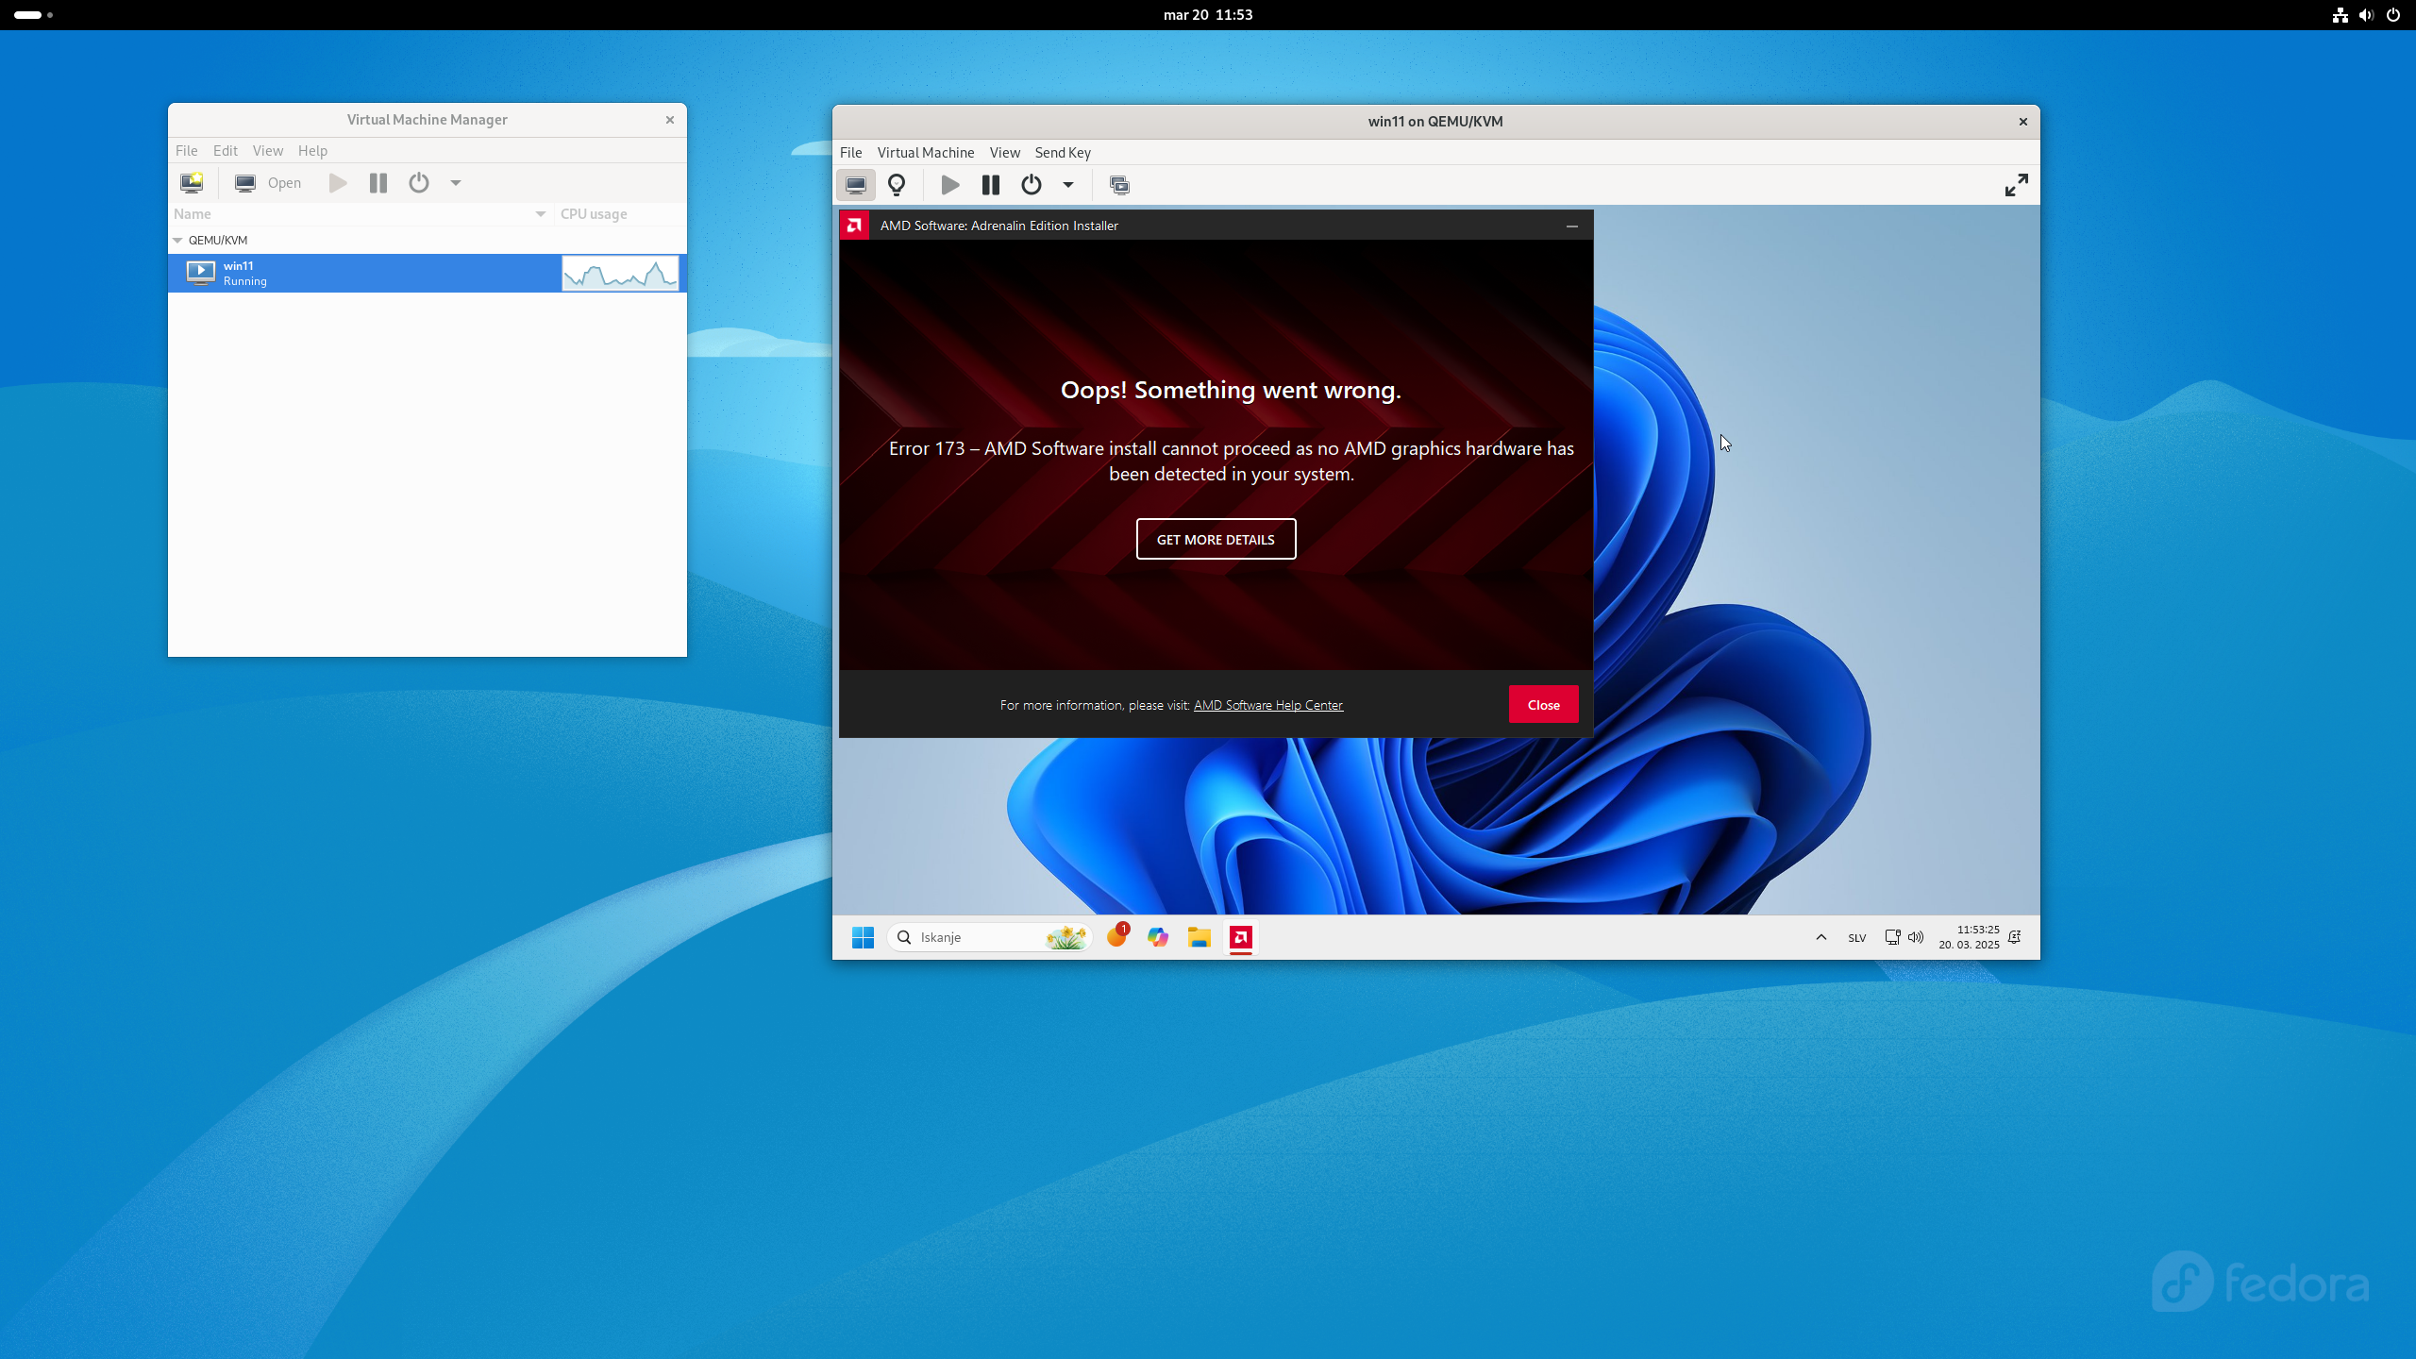Open the File menu in Virtual Machine Manager

[x=187, y=150]
